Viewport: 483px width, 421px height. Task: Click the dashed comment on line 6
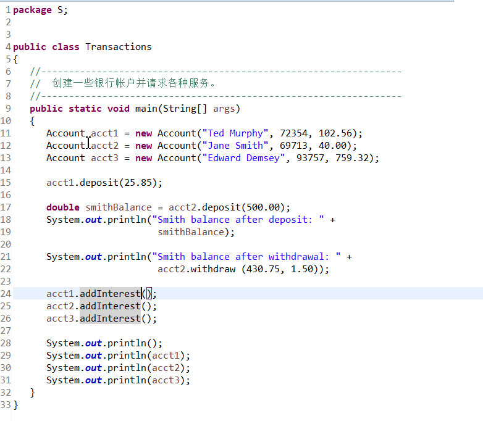(216, 72)
